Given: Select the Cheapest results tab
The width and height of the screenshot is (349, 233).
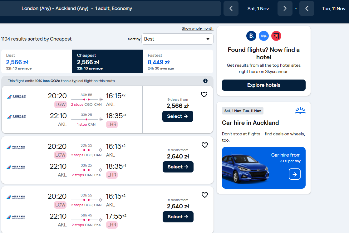Looking at the screenshot, I should (x=107, y=61).
